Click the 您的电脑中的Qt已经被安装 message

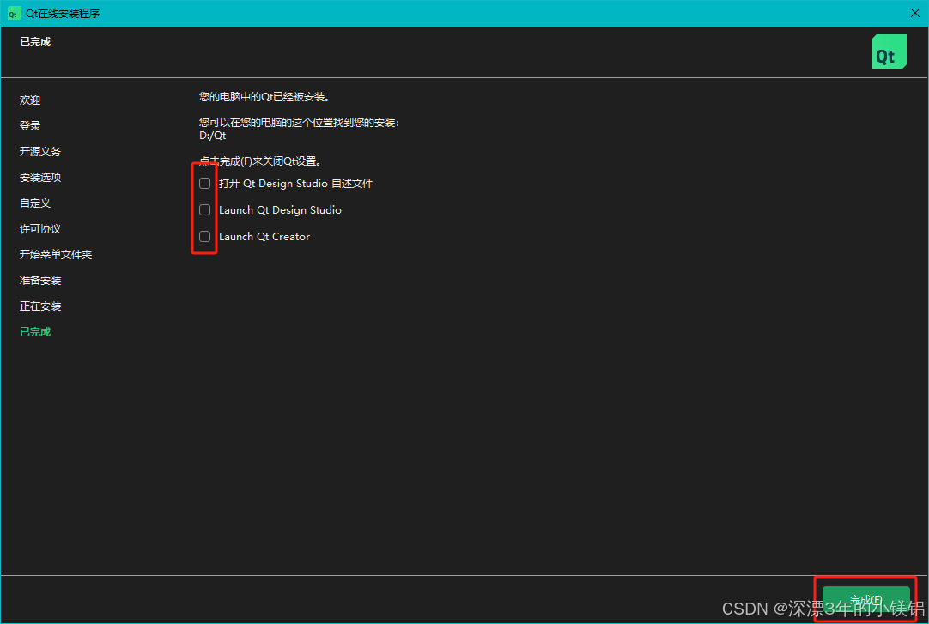point(264,97)
